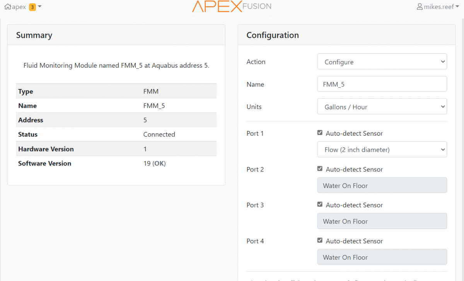Uncheck Port 1 Auto-detect Sensor
464x281 pixels.
click(x=320, y=133)
